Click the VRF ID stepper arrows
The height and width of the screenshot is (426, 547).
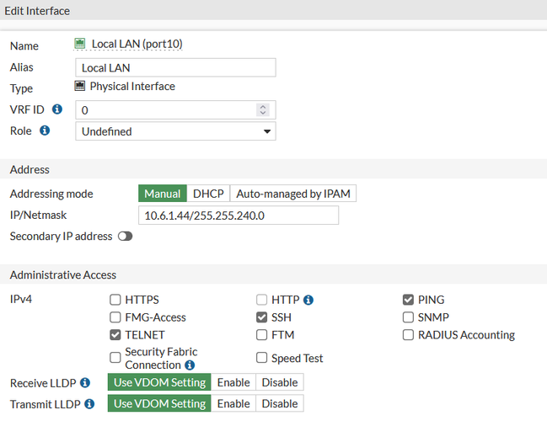click(x=263, y=110)
